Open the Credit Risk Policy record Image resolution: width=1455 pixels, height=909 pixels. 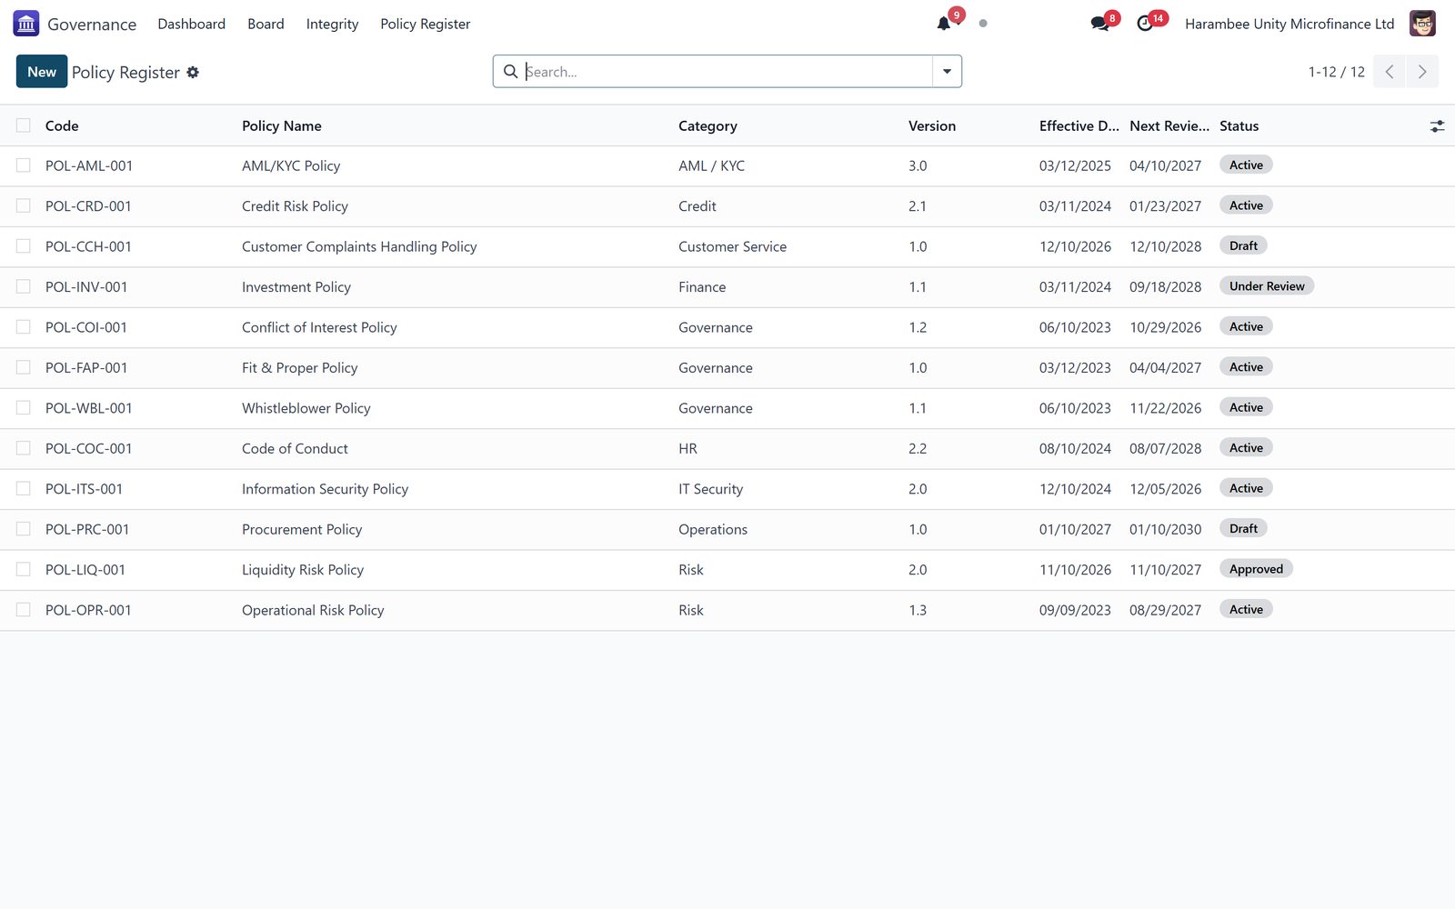[295, 206]
